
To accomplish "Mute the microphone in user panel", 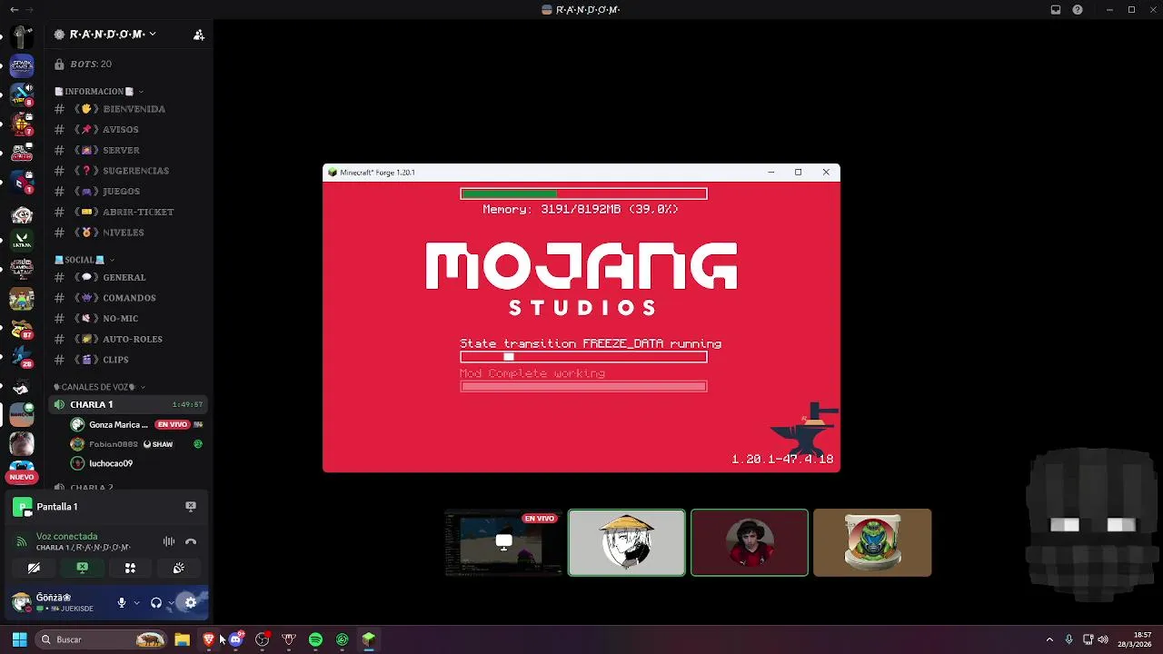I will click(121, 602).
